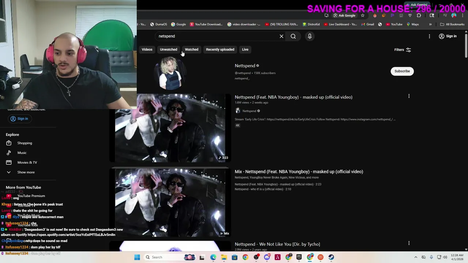Open masked up (official video) title link

tap(294, 97)
